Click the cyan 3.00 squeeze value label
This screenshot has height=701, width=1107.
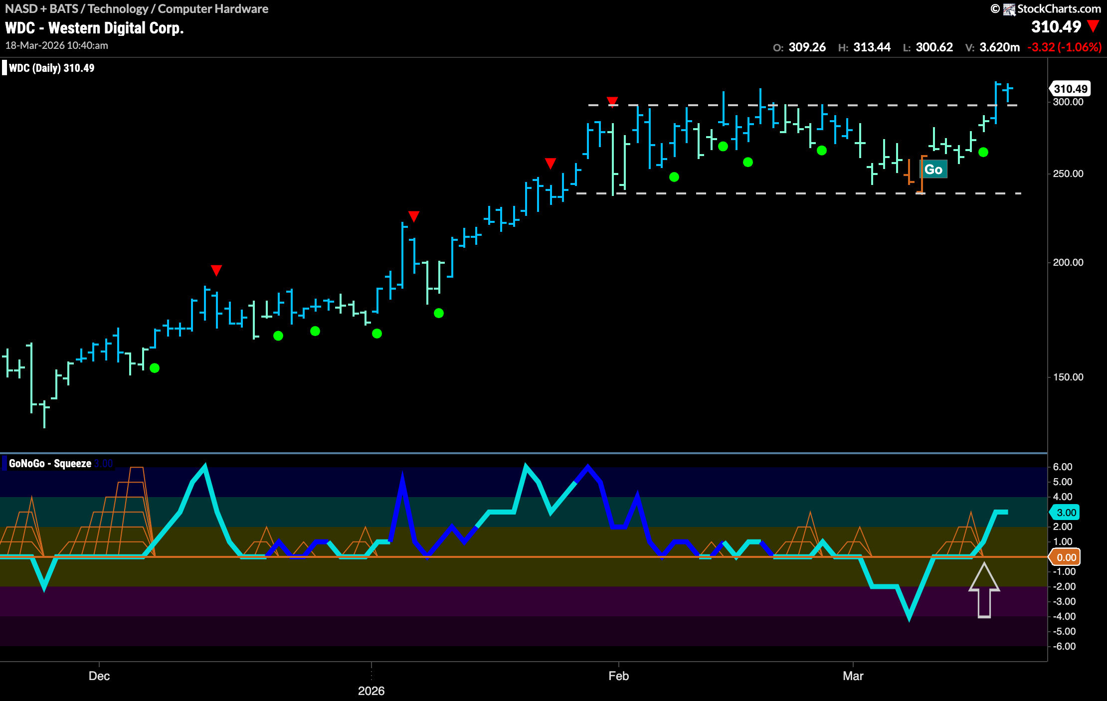(x=1066, y=513)
